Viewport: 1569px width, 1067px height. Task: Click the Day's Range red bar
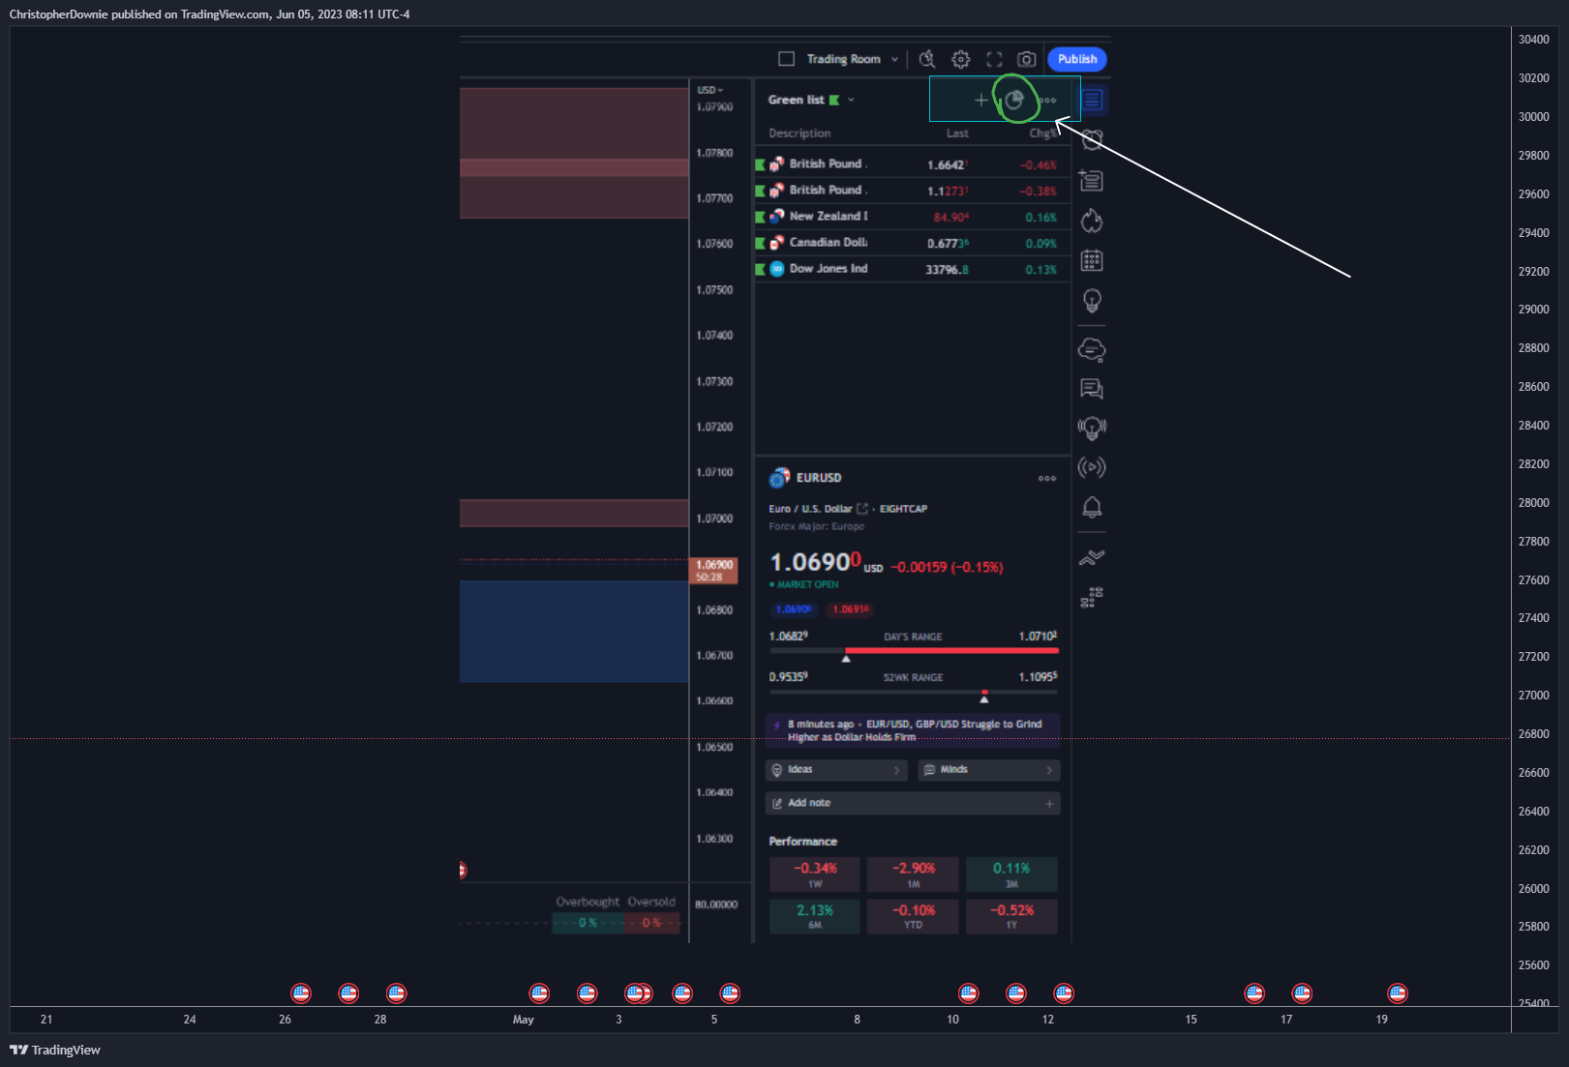click(x=951, y=651)
